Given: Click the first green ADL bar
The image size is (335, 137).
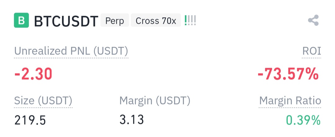Looking at the screenshot, I should (186, 20).
